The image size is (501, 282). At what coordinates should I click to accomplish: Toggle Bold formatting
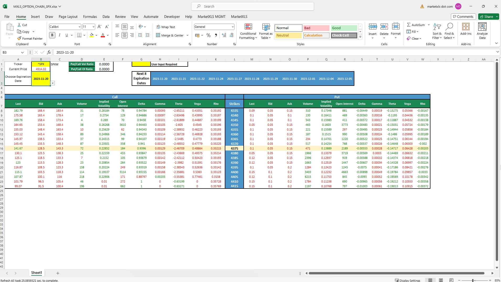52,35
